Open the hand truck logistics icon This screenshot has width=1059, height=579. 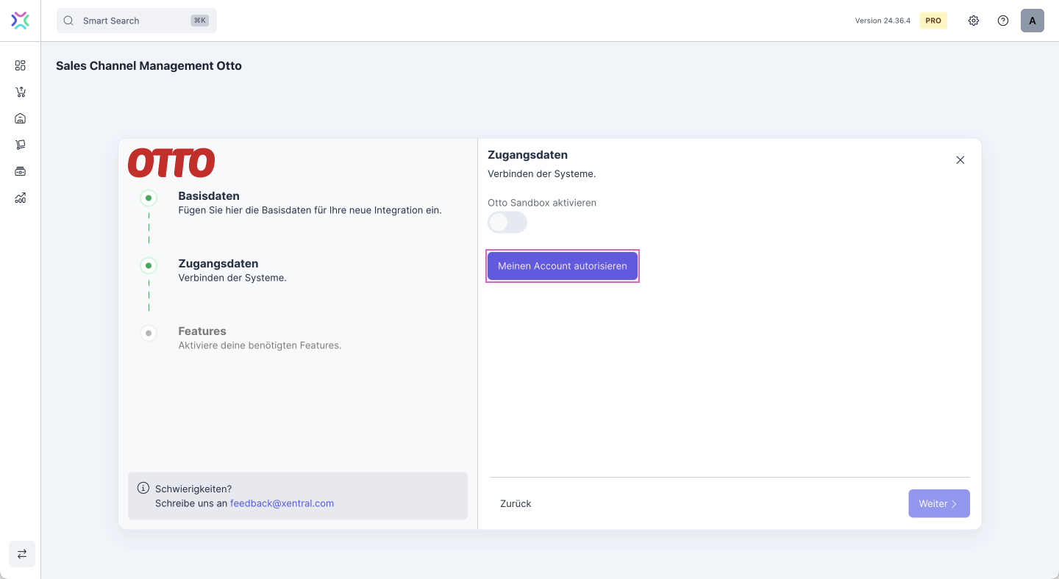coord(21,145)
